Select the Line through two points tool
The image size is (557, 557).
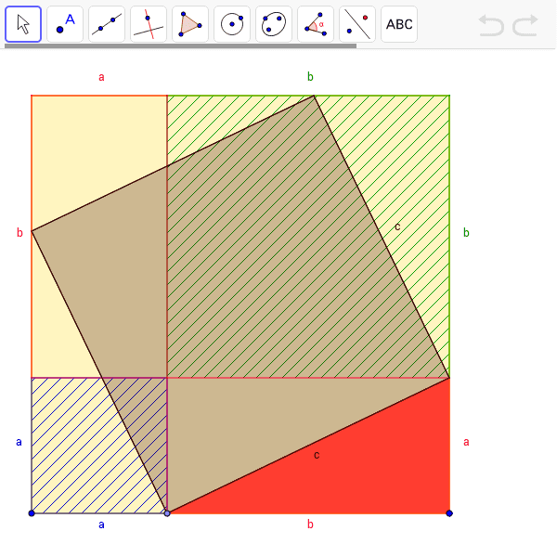(x=107, y=24)
